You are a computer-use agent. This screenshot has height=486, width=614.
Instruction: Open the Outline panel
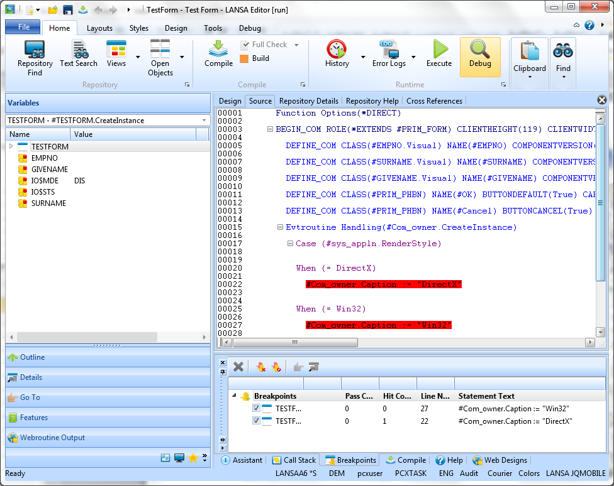108,357
